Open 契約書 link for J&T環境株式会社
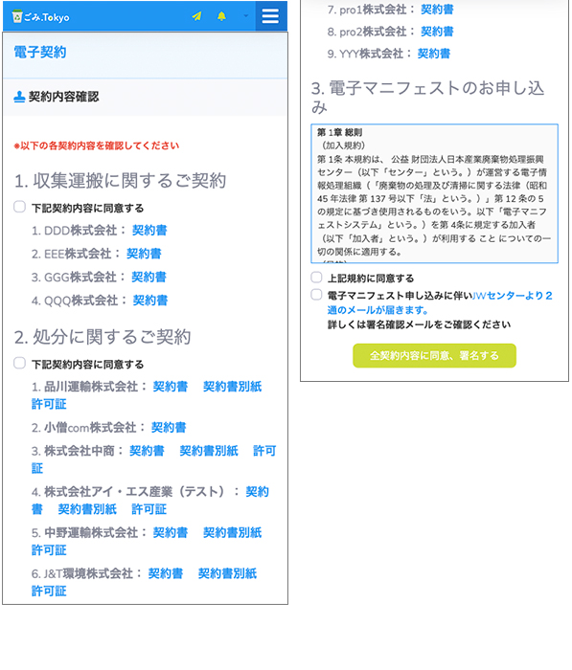This screenshot has height=670, width=572. (x=166, y=573)
